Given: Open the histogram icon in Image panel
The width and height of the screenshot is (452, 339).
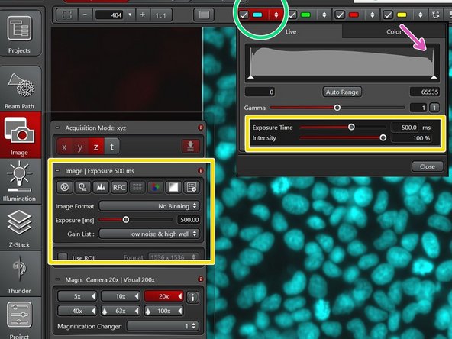Looking at the screenshot, I should (x=101, y=187).
